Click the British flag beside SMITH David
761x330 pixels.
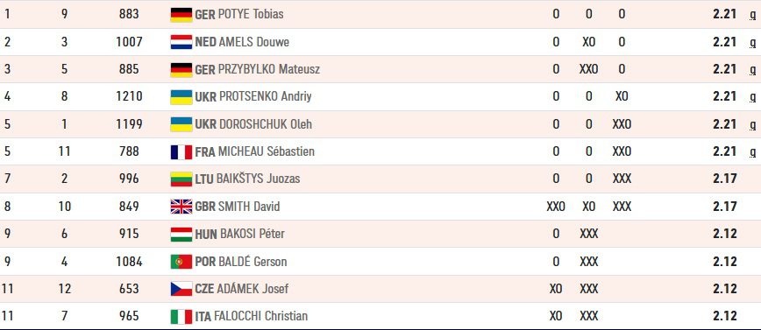[181, 207]
